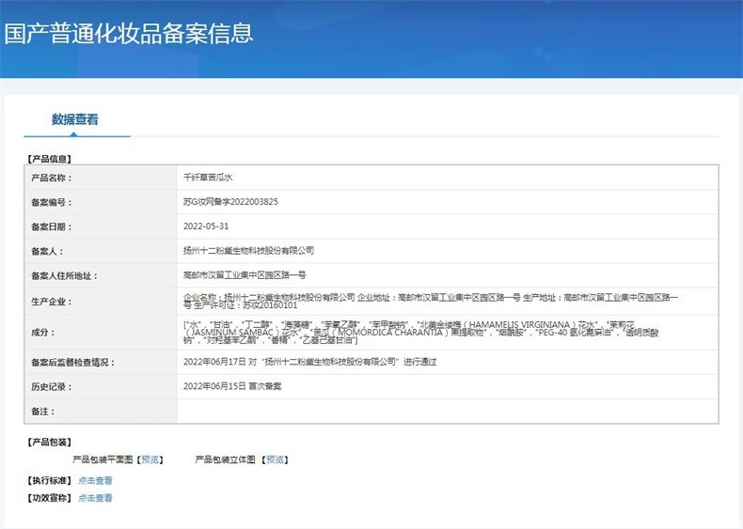Click the 历史记录 row label
This screenshot has height=529, width=743.
tap(52, 387)
